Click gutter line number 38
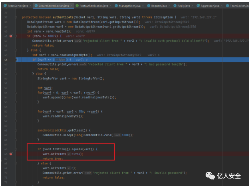Screen dimensions: 249x187 [x=6, y=22]
